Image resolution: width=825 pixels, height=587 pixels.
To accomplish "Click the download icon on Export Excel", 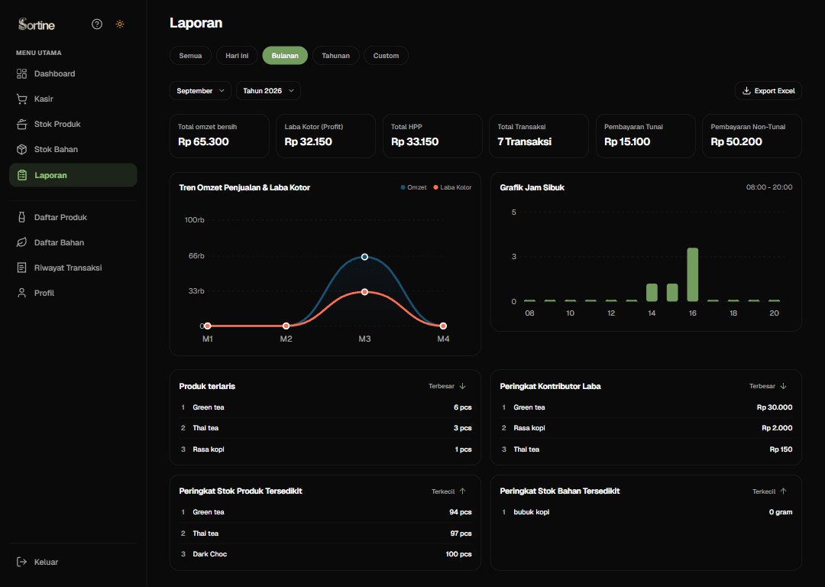I will click(746, 91).
